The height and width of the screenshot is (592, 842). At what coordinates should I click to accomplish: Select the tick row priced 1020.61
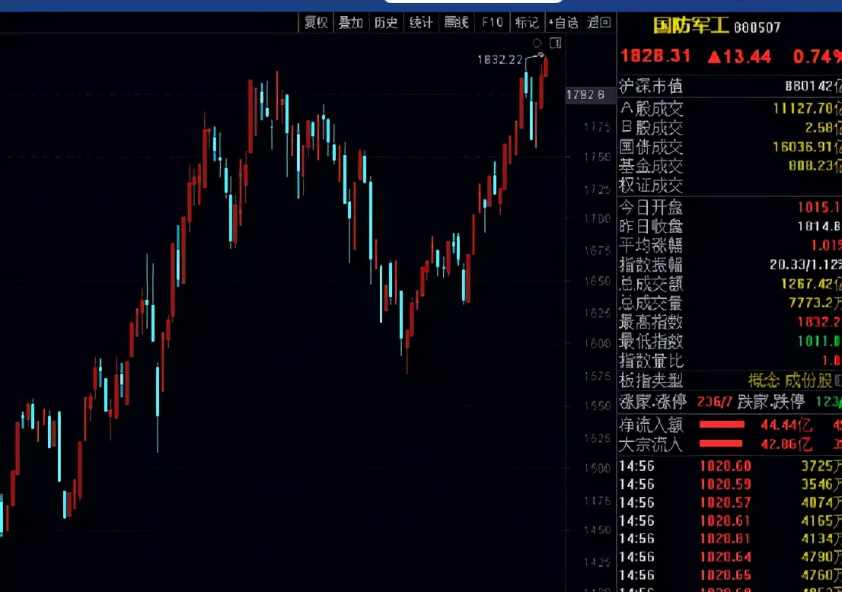730,520
